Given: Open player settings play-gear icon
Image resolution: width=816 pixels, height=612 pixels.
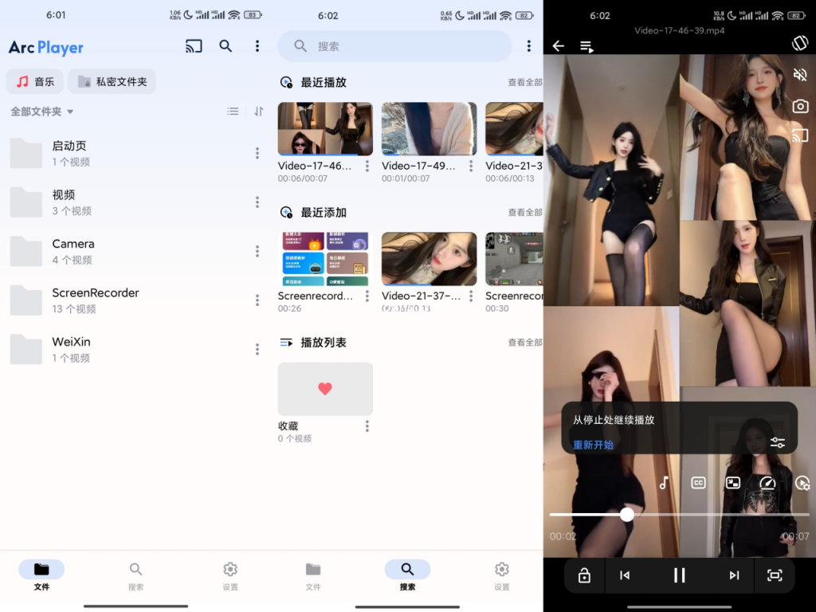Looking at the screenshot, I should tap(802, 483).
